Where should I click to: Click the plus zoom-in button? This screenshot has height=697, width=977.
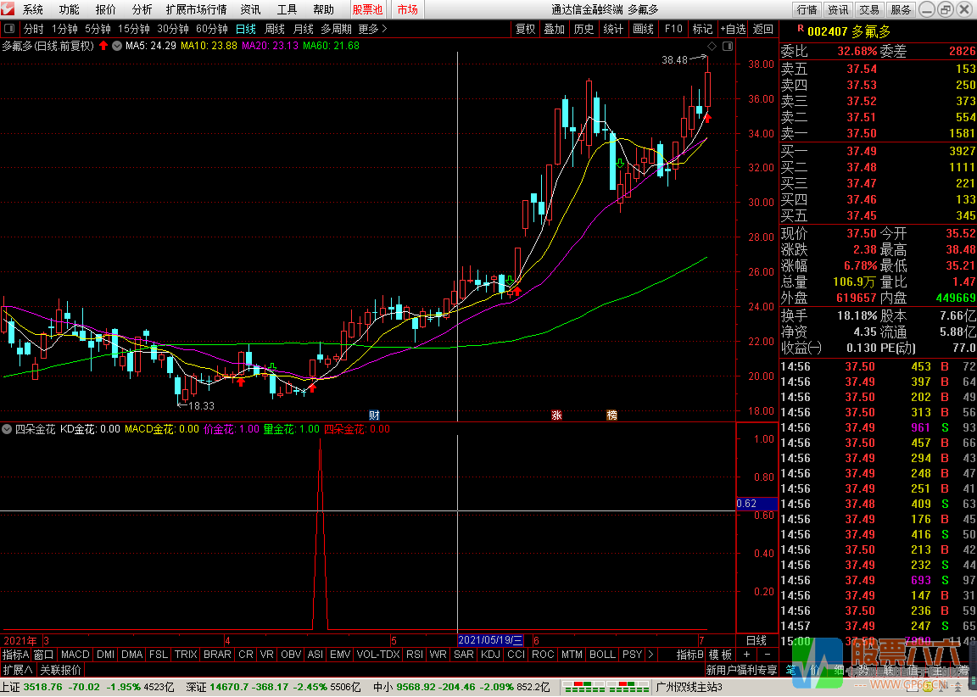click(747, 655)
